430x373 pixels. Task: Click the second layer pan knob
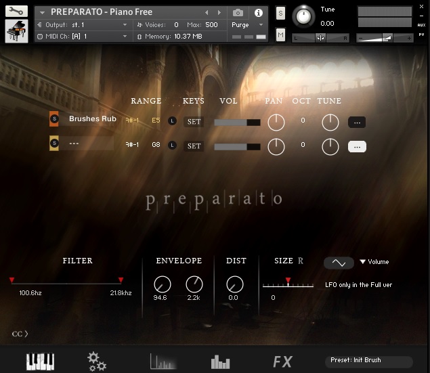tap(276, 147)
